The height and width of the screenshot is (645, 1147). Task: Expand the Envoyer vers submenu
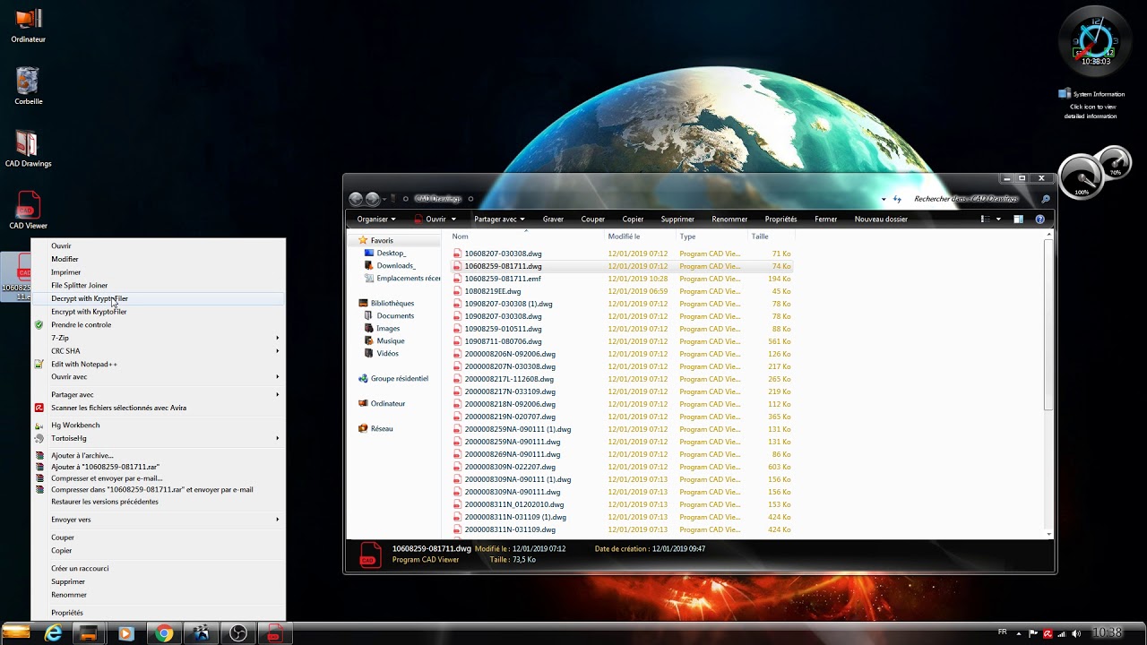point(159,520)
